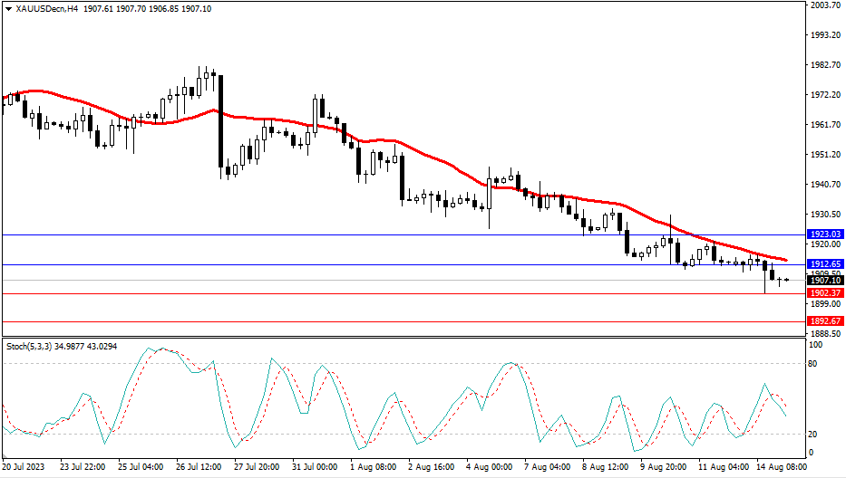This screenshot has width=846, height=478.
Task: Click the 100 level on stochastic scale
Action: [x=815, y=345]
